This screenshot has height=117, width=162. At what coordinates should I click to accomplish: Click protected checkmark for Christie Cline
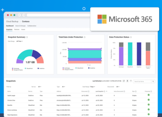(148, 100)
